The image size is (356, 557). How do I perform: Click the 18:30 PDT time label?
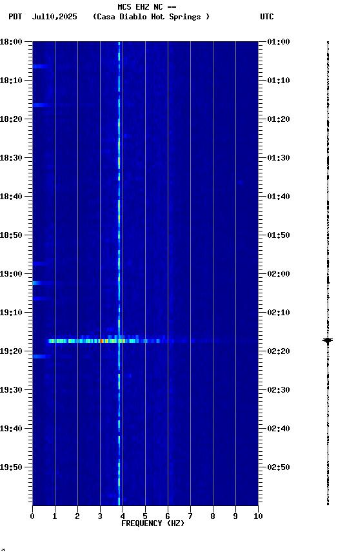click(11, 158)
